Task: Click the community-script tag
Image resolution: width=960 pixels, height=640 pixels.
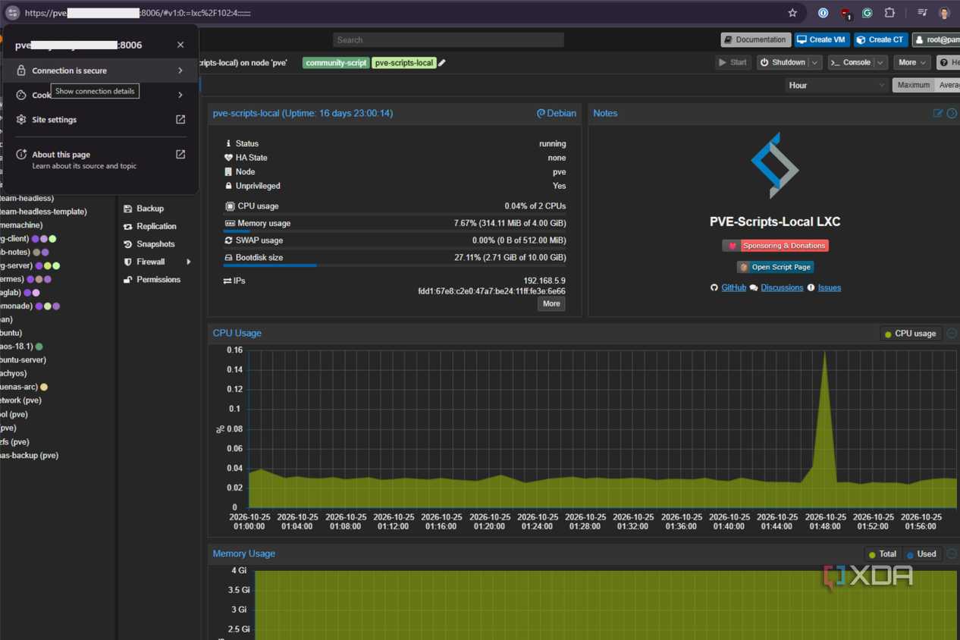Action: [x=336, y=63]
